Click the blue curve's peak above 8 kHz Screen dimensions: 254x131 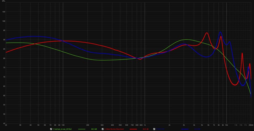coord(220,32)
